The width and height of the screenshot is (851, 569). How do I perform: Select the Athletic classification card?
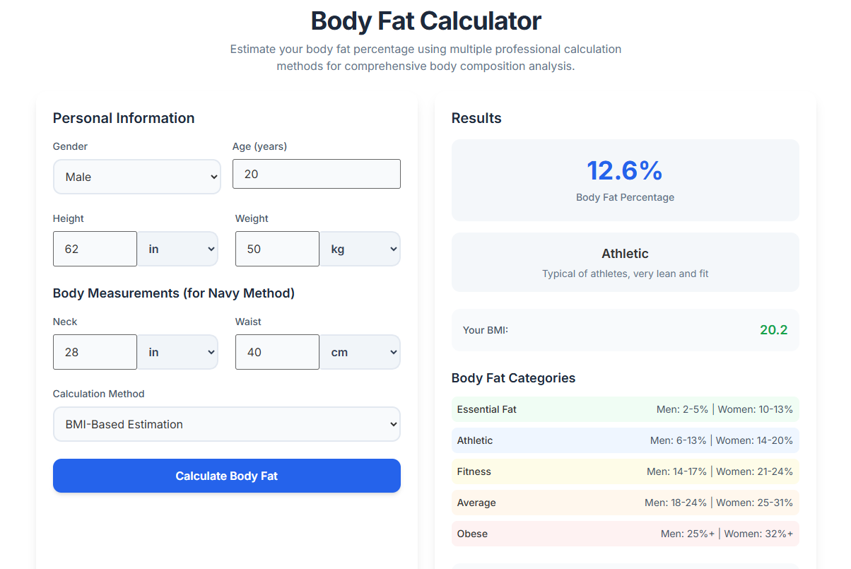click(625, 262)
